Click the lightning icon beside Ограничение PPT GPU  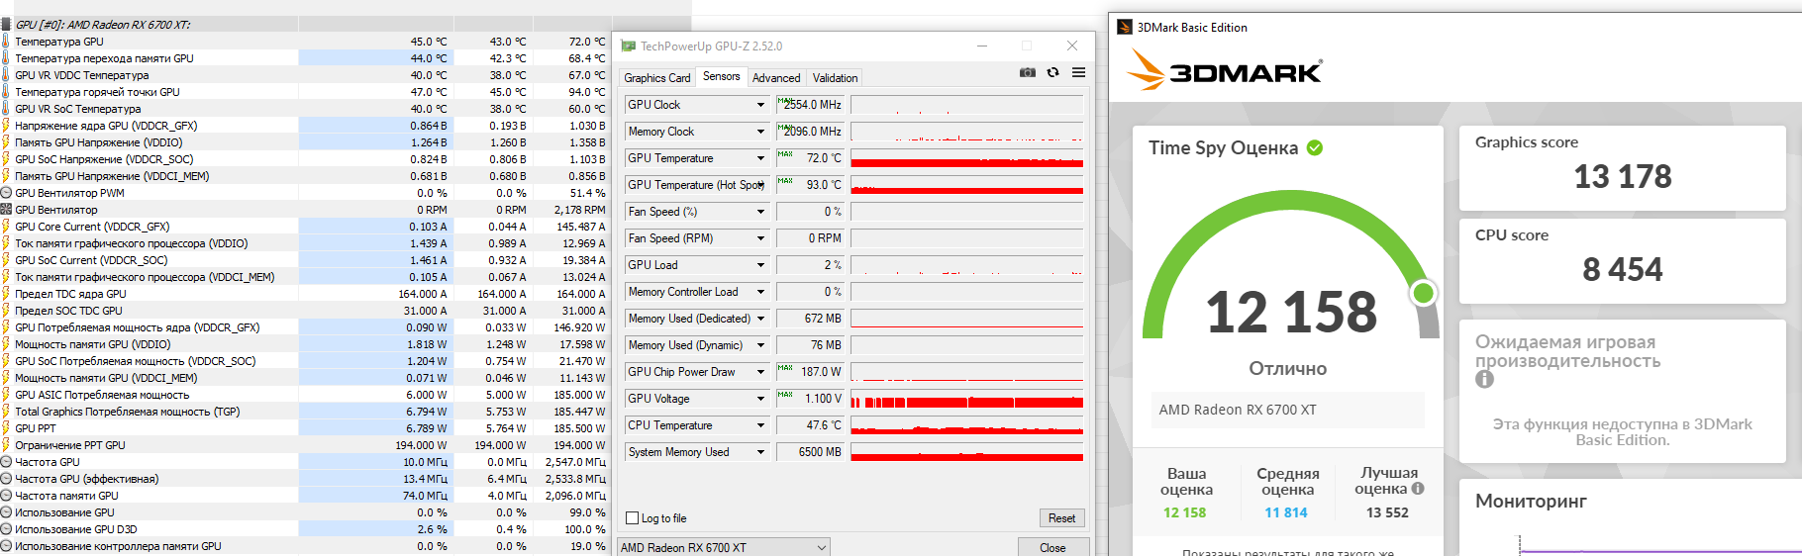6,445
